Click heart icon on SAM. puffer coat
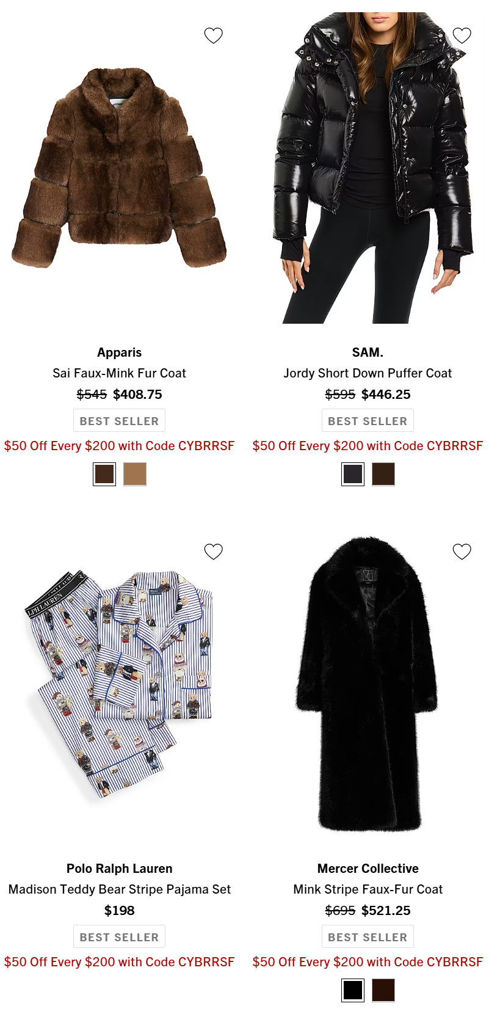This screenshot has width=500, height=1017. click(x=462, y=35)
